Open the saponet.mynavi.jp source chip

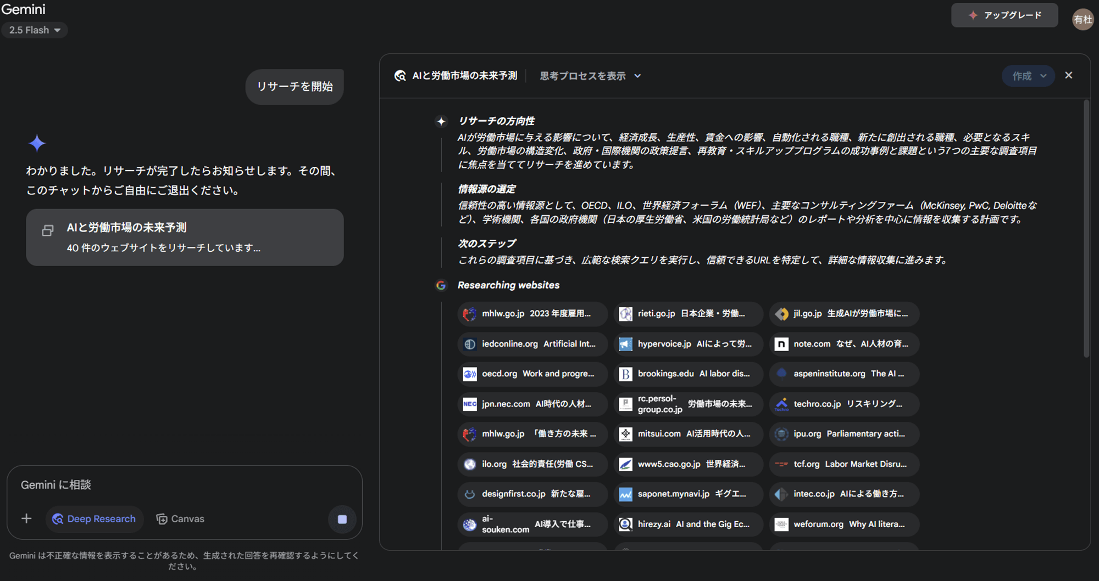coord(688,494)
